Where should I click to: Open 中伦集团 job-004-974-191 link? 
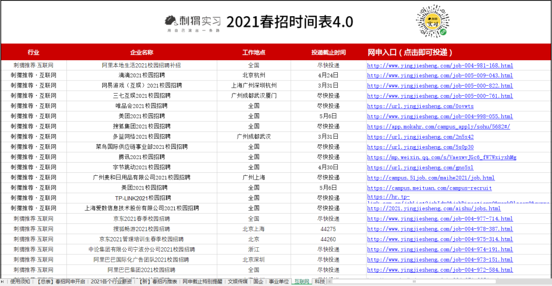pos(440,249)
